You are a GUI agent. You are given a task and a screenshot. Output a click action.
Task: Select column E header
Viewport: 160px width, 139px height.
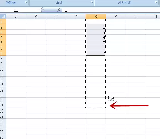(96, 17)
